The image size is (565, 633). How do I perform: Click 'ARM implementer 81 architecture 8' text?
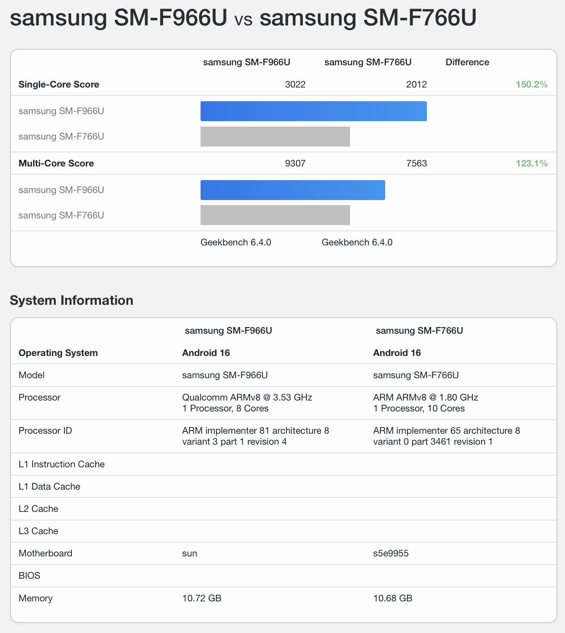[256, 431]
